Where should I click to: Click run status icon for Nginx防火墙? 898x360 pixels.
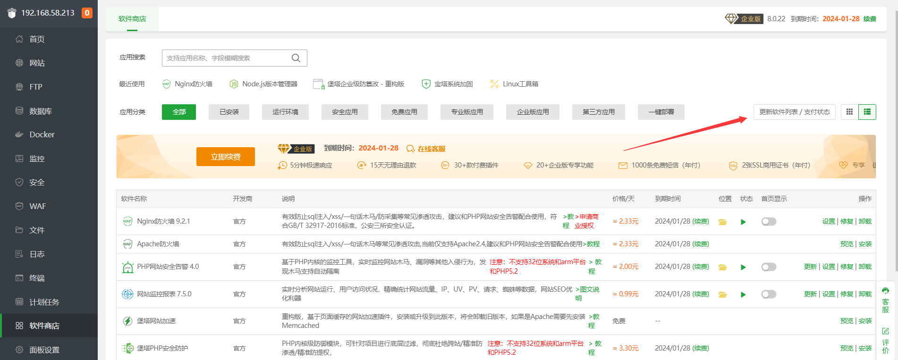(x=743, y=222)
